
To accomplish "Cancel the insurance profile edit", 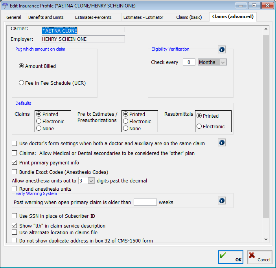I will (259, 257).
